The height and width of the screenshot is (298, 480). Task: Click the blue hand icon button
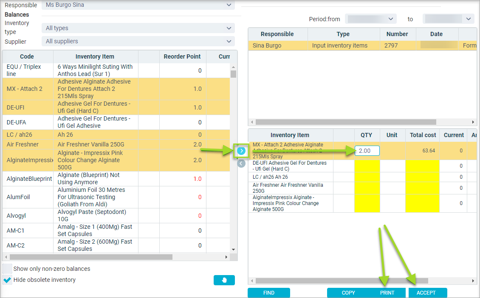click(x=224, y=280)
